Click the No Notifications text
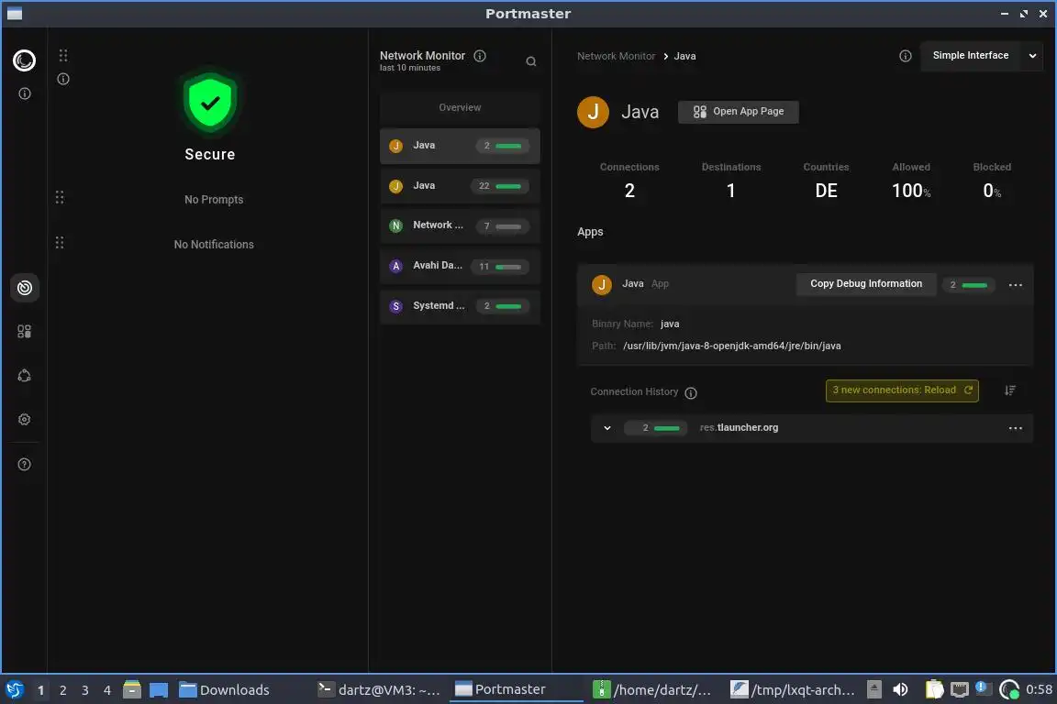The width and height of the screenshot is (1057, 704). 214,245
